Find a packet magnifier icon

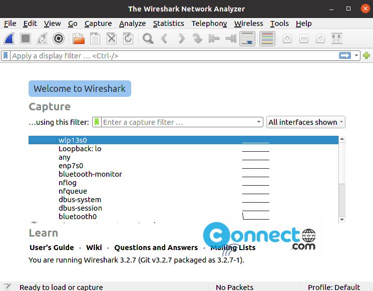(148, 38)
